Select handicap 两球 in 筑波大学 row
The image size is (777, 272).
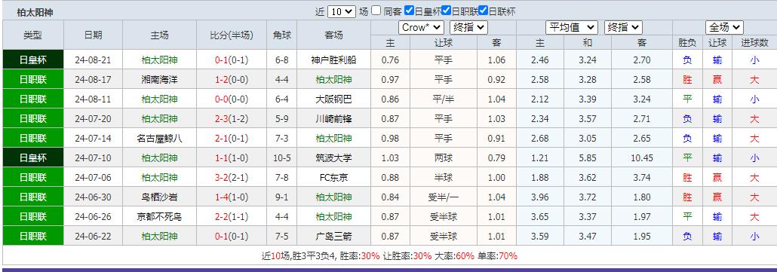tap(443, 158)
